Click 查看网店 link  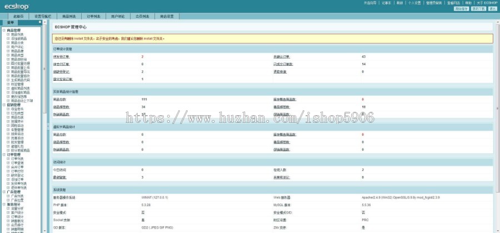[x=453, y=3]
